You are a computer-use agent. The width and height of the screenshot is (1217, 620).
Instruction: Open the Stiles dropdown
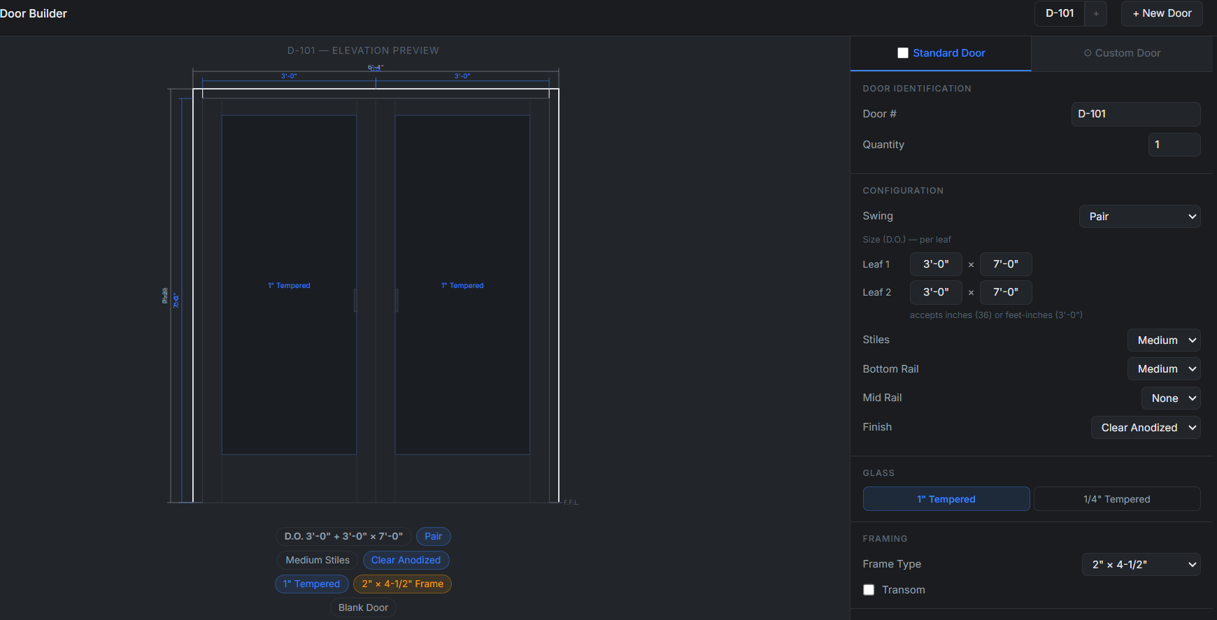pos(1164,340)
